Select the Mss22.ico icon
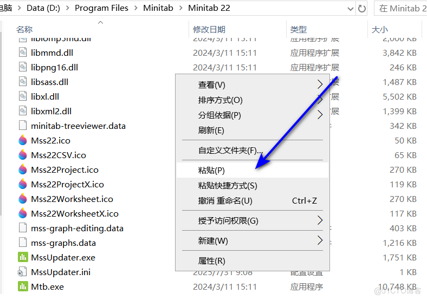427x300 pixels. tap(23, 140)
